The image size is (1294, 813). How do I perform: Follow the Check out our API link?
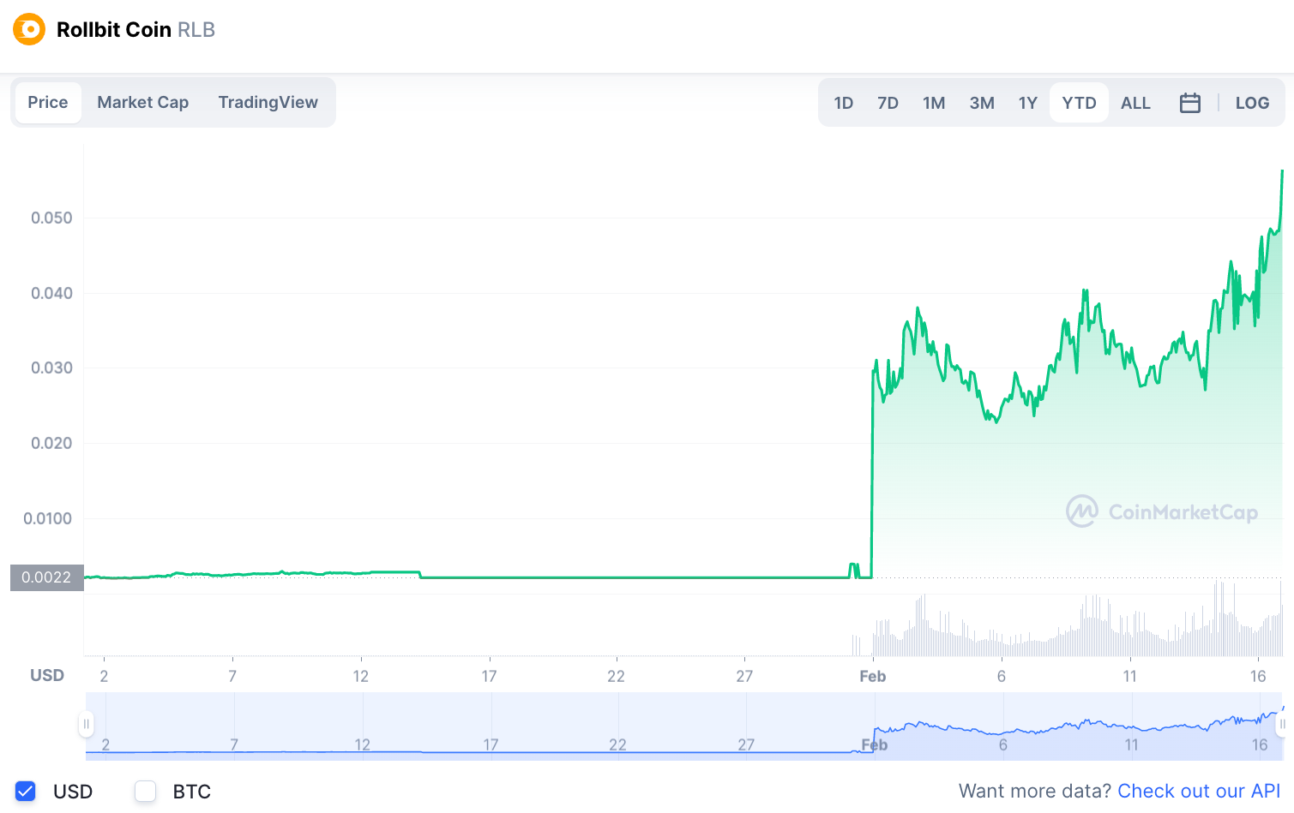pos(1199,791)
